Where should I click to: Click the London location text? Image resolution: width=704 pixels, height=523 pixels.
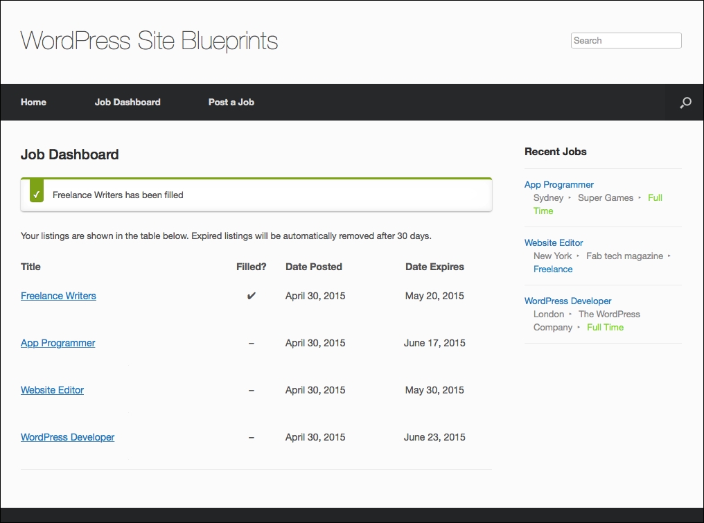click(549, 314)
